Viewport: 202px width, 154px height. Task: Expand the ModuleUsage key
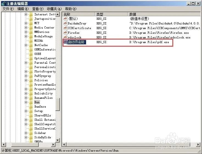(26, 36)
